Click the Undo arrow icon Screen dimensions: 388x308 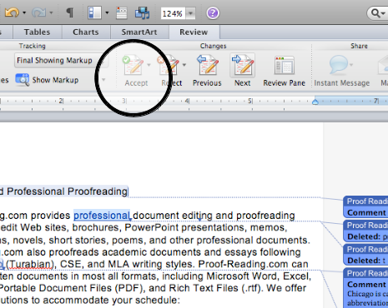12,12
